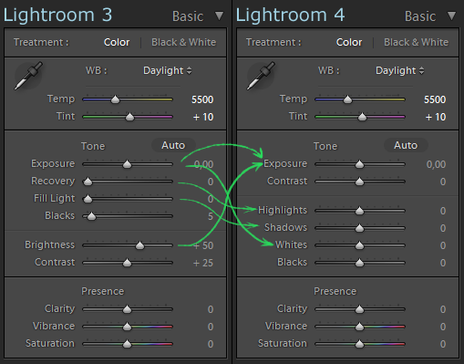464x364 pixels.
Task: Pick the white balance eyedropper in Lightroom 4
Action: (261, 76)
